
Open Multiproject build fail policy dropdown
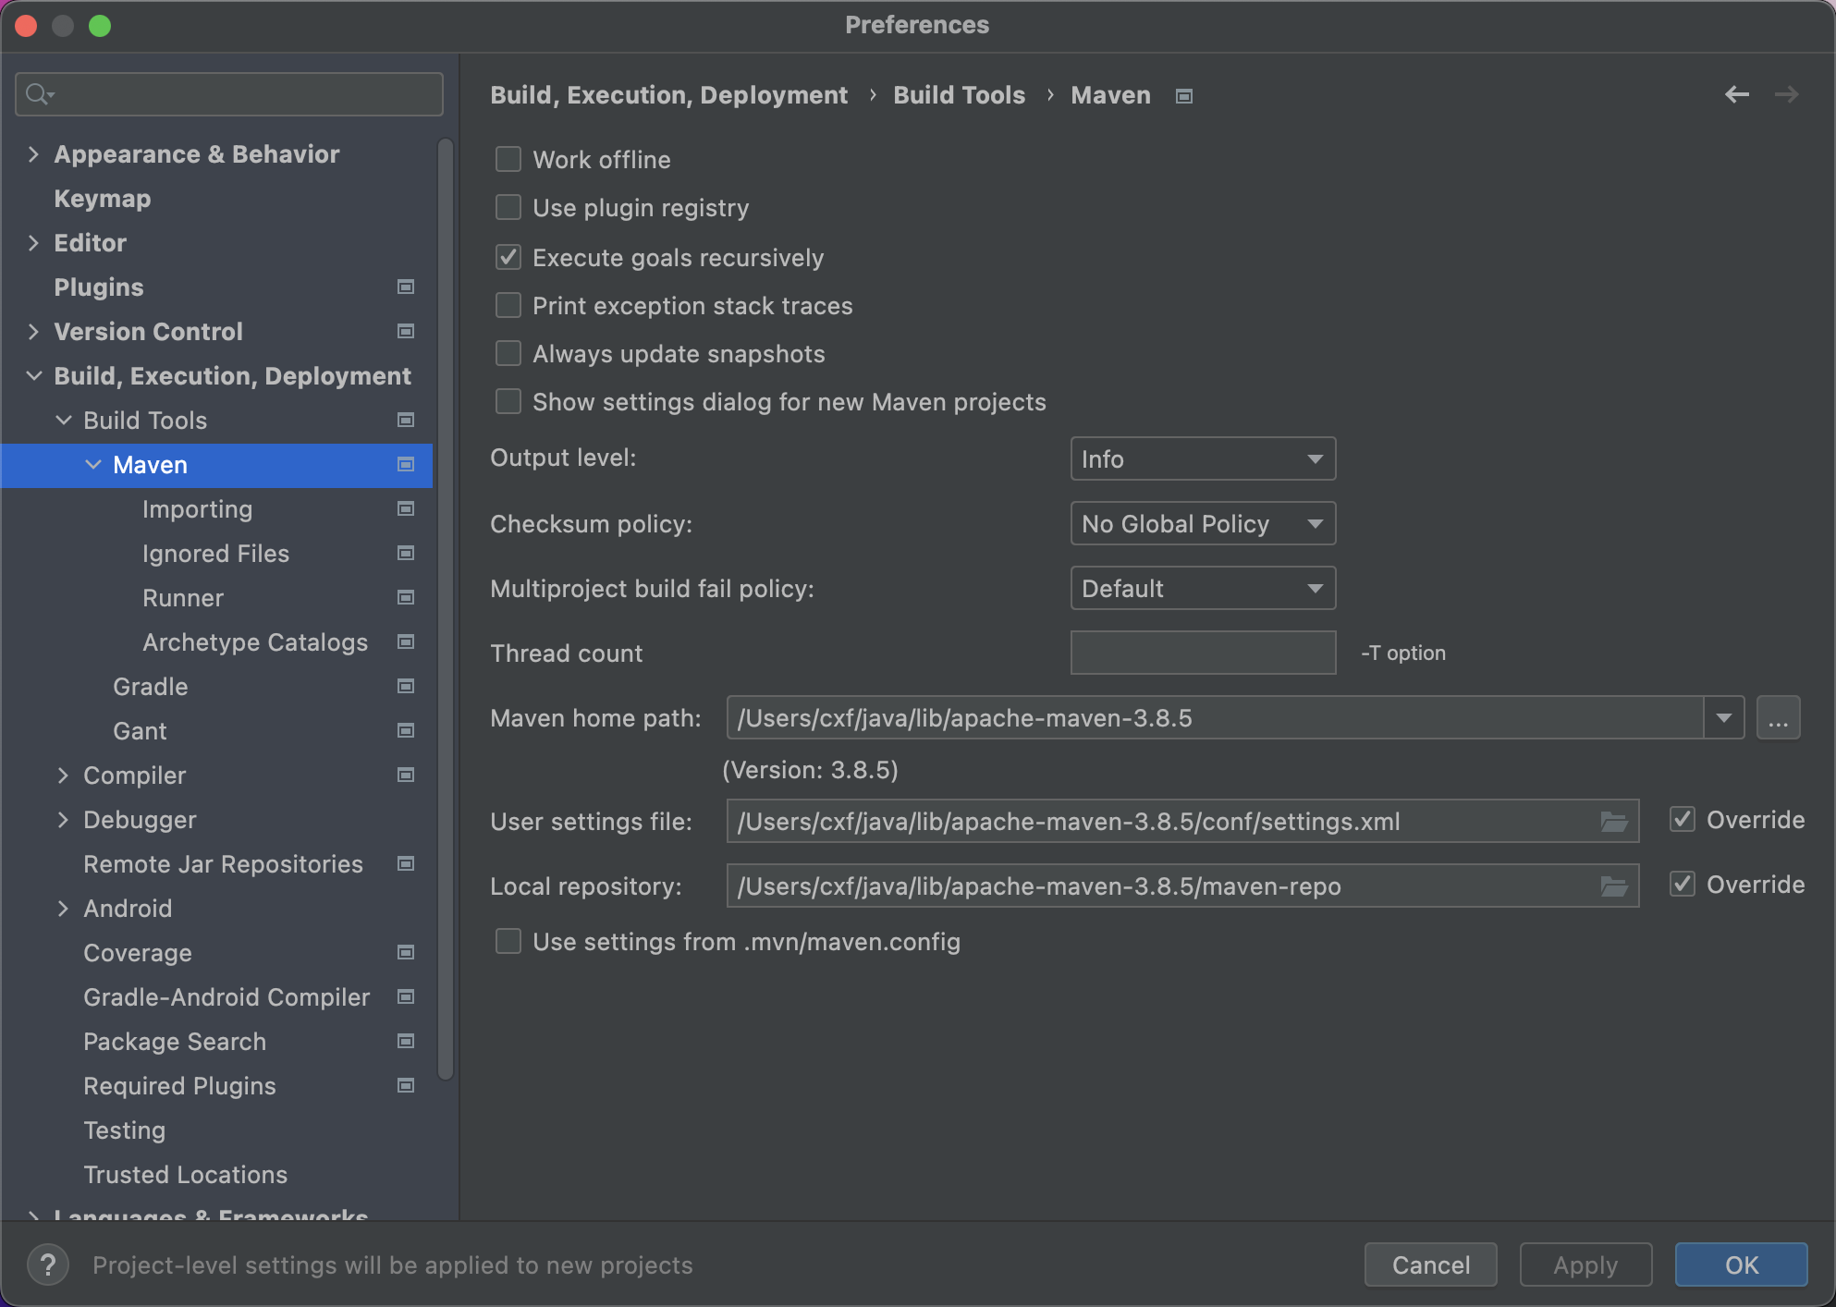click(1203, 588)
